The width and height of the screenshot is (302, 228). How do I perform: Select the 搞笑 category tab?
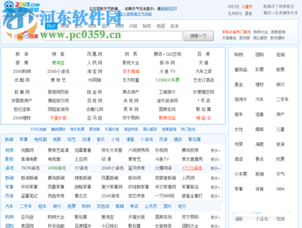[178, 139]
